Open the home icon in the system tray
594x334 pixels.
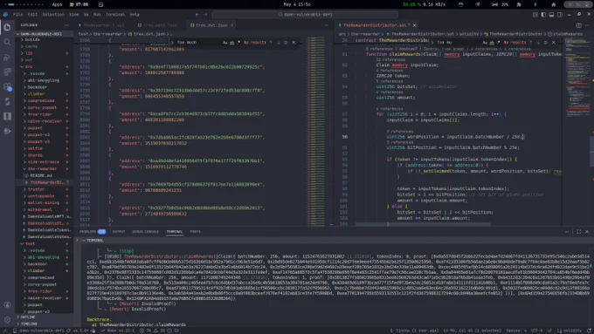point(554,4)
